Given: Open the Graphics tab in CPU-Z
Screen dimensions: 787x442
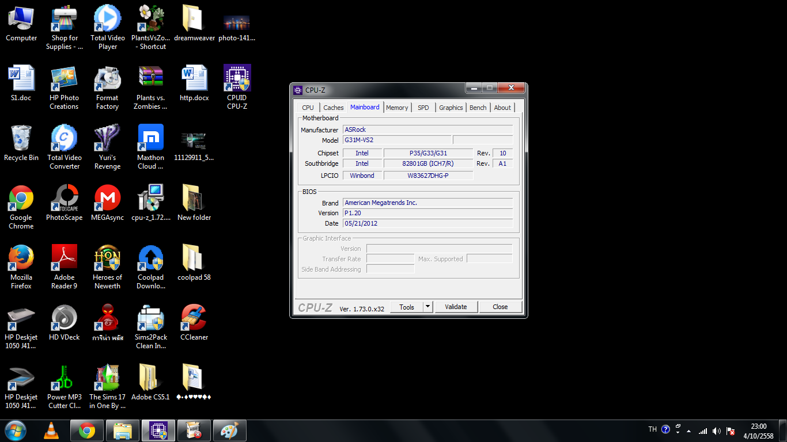Looking at the screenshot, I should [x=451, y=108].
